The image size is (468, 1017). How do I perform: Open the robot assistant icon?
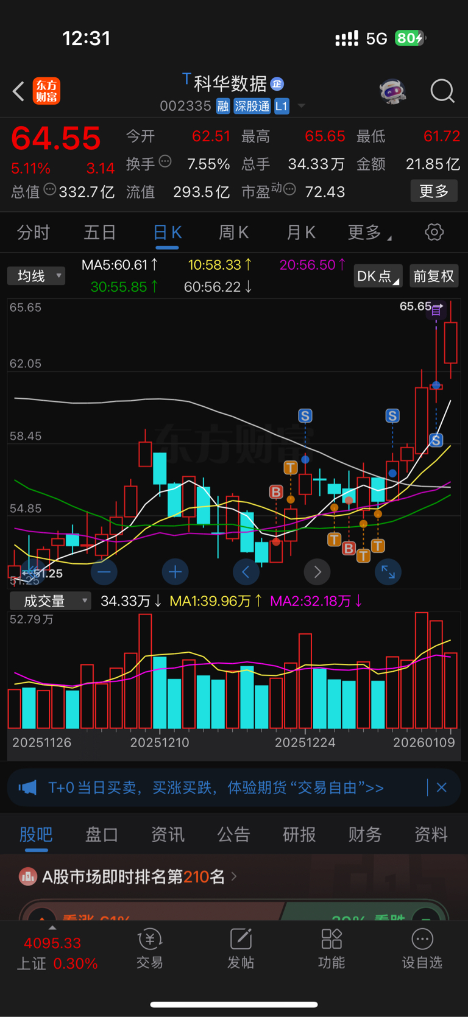click(392, 91)
